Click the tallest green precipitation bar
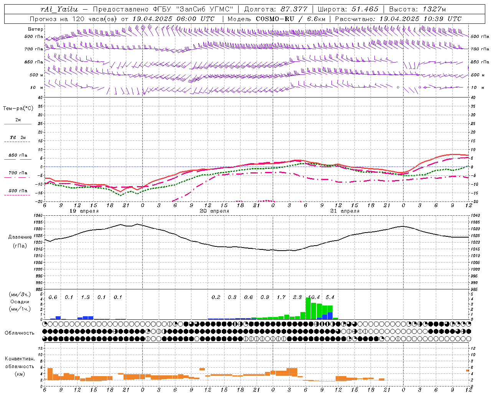 pyautogui.click(x=308, y=308)
